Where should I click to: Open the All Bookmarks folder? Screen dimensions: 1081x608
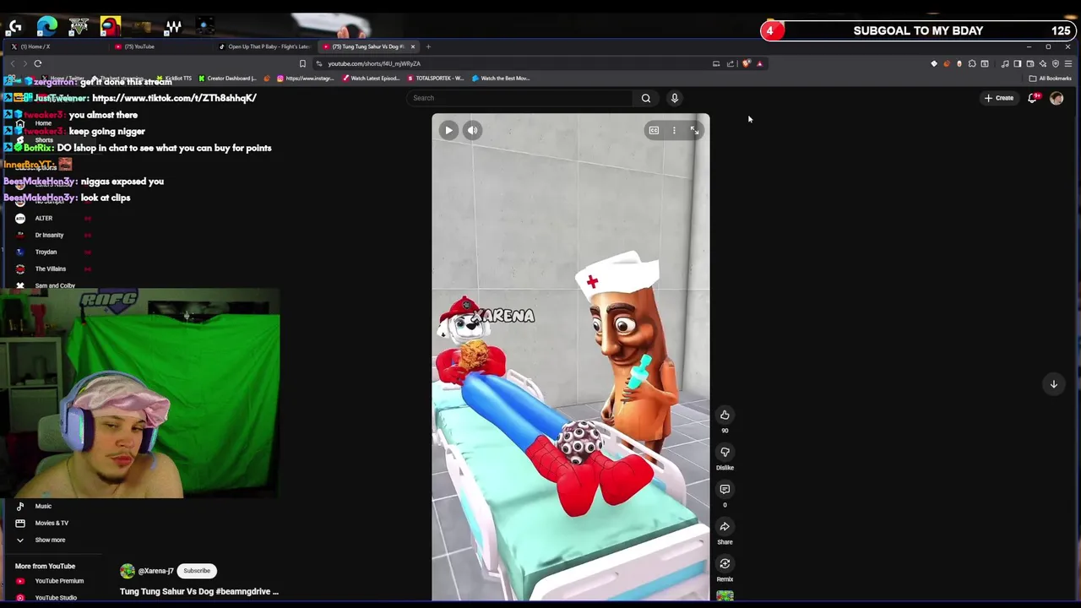click(x=1051, y=79)
